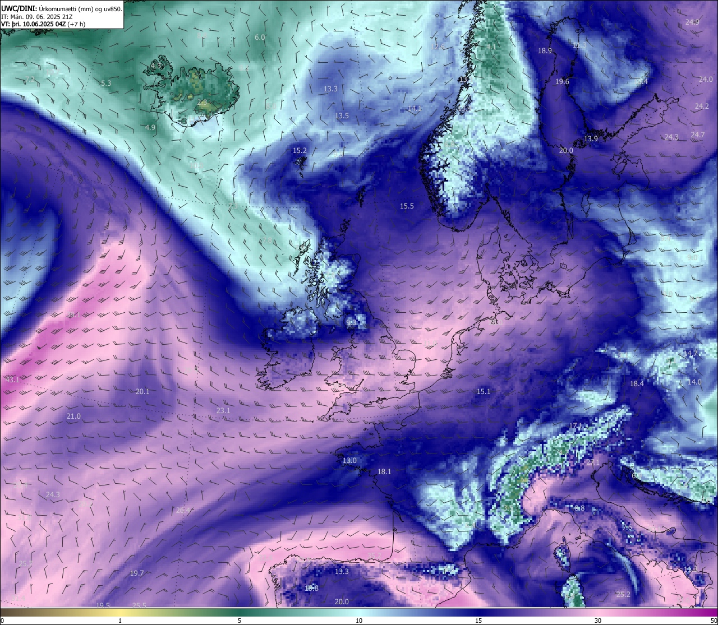The height and width of the screenshot is (625, 718).
Task: Click the 'UWC/DINI: Úrkomumætti (mm) og uv850.' title
Action: [x=62, y=8]
